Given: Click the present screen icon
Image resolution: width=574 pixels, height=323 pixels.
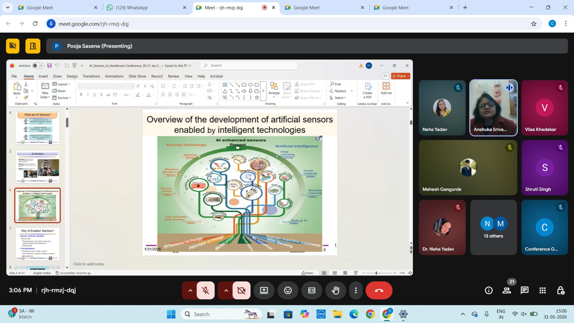Looking at the screenshot, I should (x=264, y=290).
